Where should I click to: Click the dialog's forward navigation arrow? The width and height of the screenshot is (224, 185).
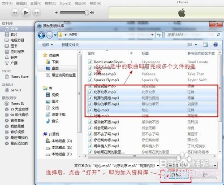[49, 35]
